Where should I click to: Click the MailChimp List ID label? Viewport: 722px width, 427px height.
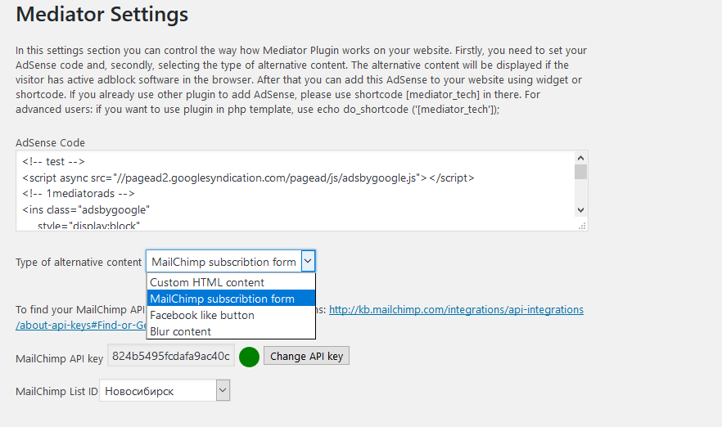[56, 392]
